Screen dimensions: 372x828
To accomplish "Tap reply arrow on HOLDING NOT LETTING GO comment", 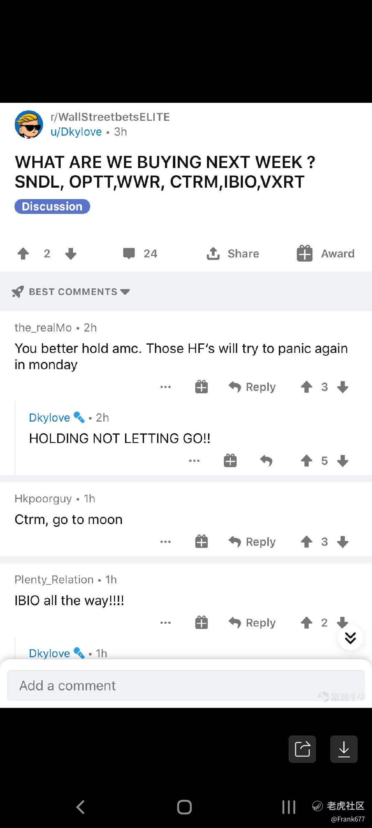I will pos(266,461).
